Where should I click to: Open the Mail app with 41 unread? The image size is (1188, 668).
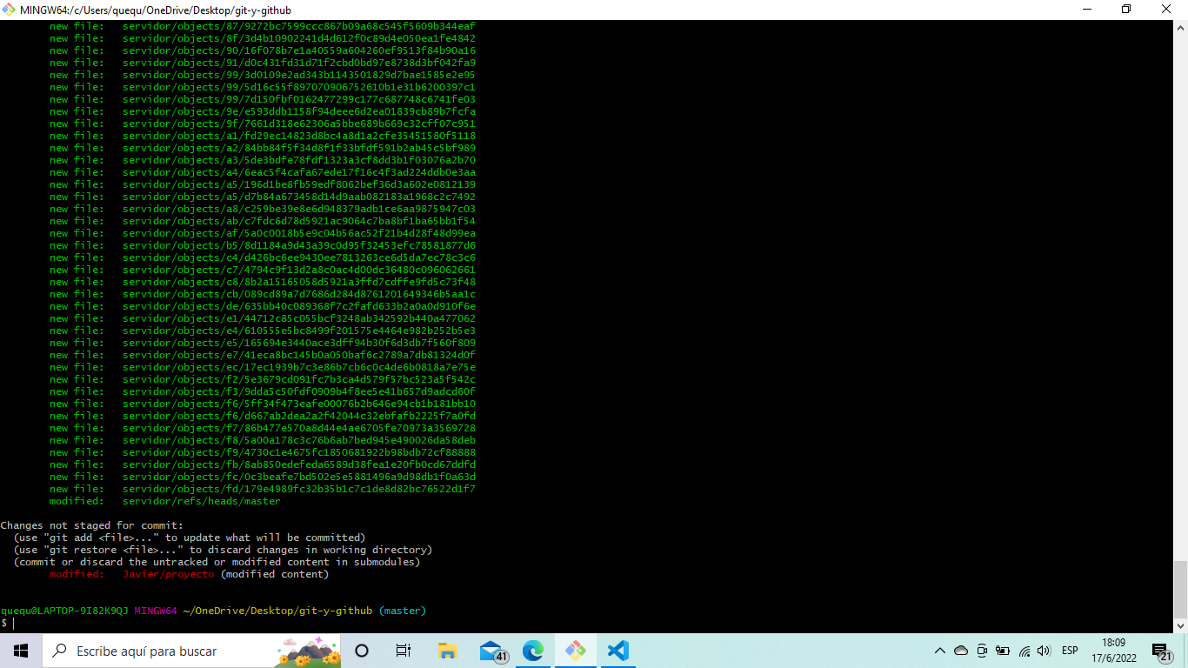pyautogui.click(x=493, y=651)
